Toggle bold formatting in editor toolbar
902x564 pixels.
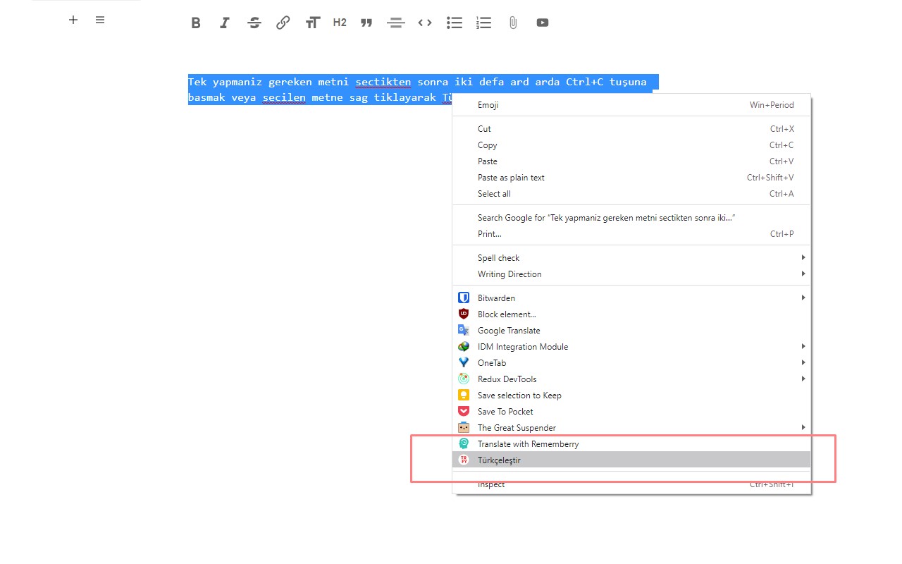(196, 23)
